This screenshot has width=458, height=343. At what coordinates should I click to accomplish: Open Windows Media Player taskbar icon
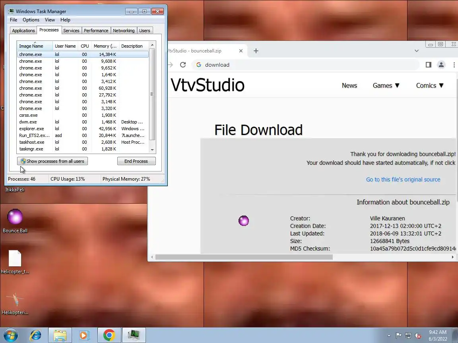[84, 335]
